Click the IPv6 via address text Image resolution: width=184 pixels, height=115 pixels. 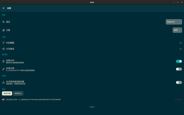coord(41,100)
